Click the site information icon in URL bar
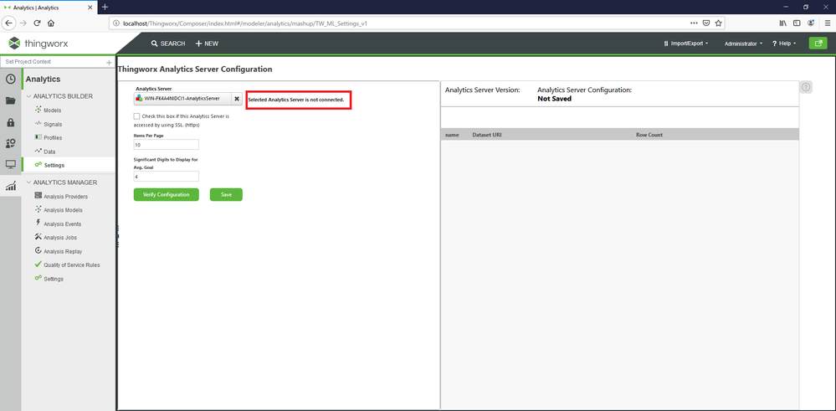 (116, 23)
